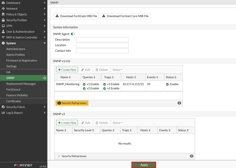Toggle the SNMP Agent switch
Screen dimensions: 236x168
(73, 34)
